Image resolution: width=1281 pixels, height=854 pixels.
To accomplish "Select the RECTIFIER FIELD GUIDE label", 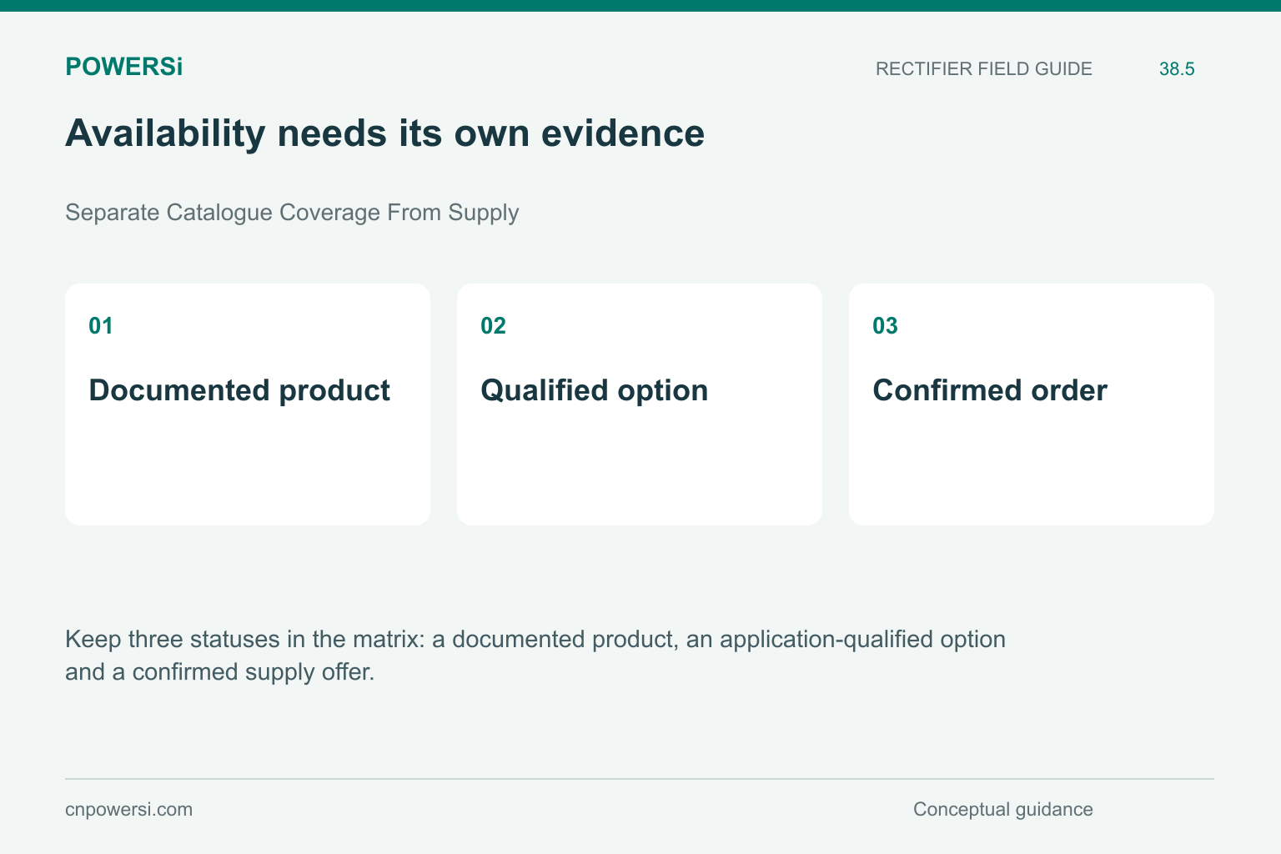I will (983, 69).
